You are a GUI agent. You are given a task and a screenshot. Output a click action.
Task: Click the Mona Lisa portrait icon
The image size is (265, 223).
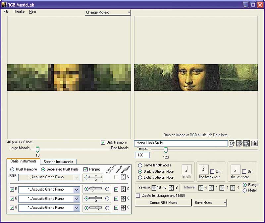pyautogui.click(x=246, y=144)
